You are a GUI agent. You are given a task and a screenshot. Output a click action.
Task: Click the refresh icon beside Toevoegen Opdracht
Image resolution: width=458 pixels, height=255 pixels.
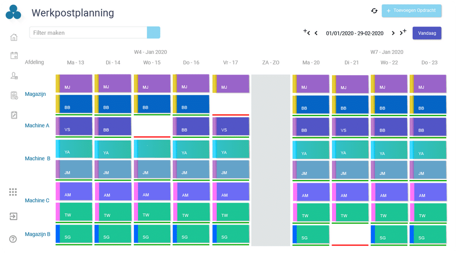(374, 11)
